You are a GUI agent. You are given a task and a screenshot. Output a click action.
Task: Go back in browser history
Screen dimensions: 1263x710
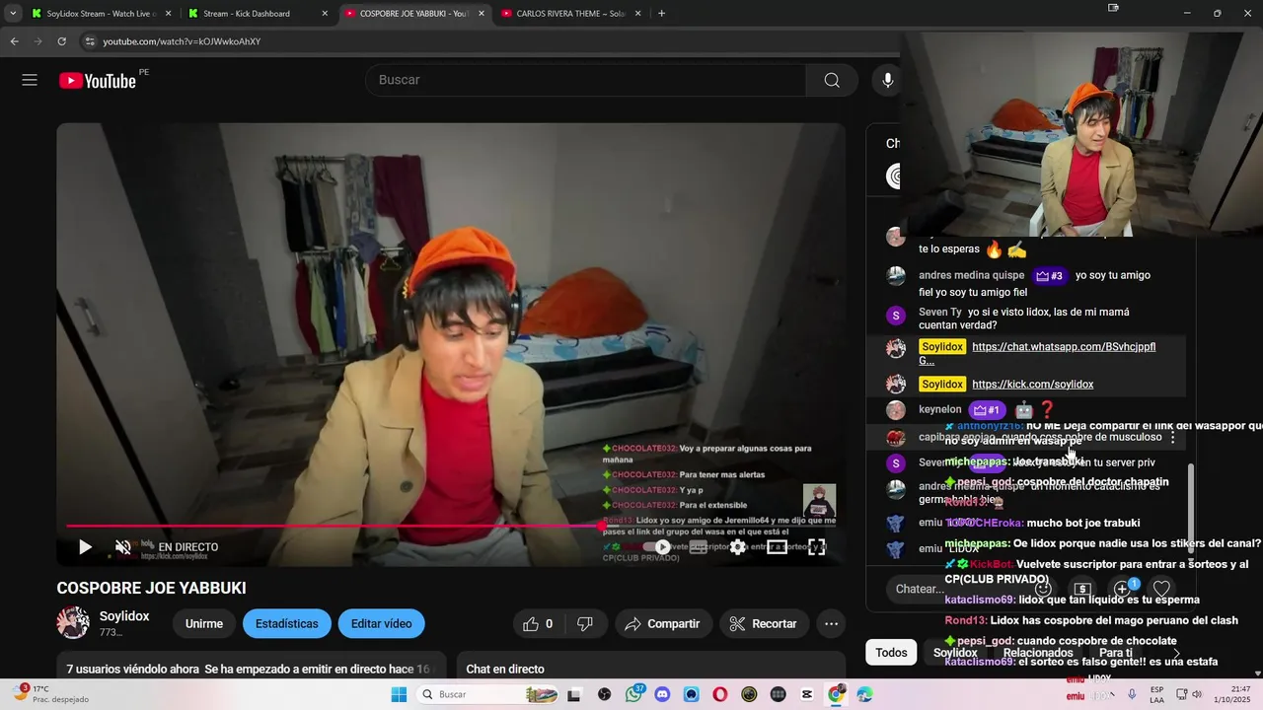pos(14,41)
